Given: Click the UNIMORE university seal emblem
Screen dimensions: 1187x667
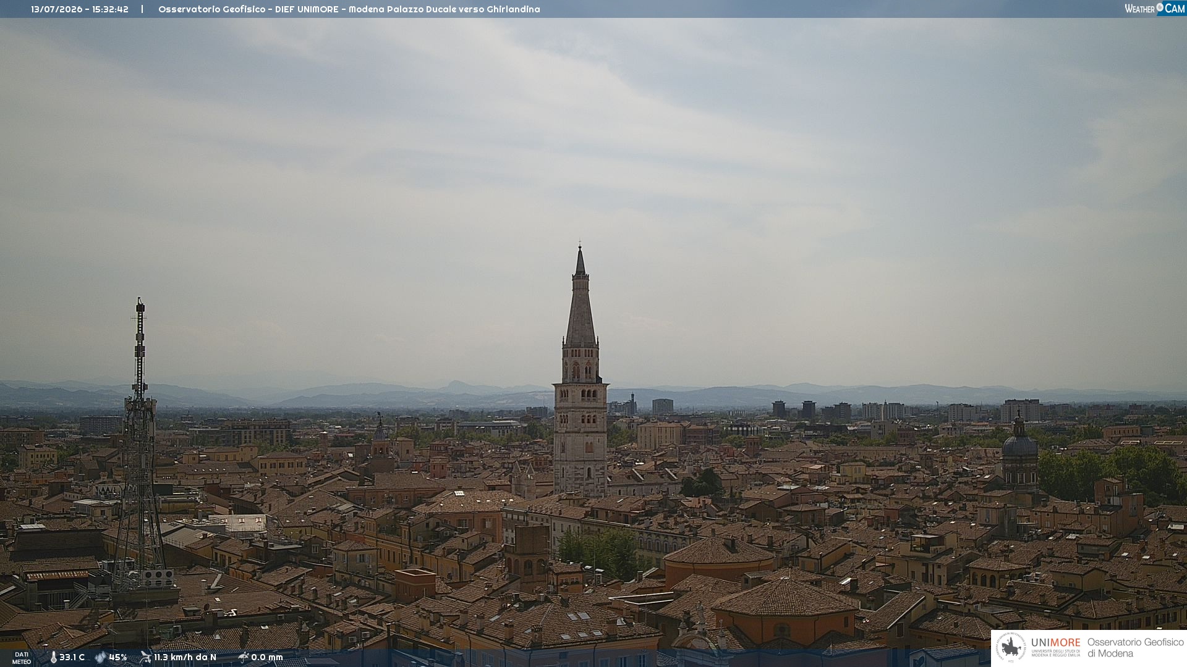Looking at the screenshot, I should 1011,648.
